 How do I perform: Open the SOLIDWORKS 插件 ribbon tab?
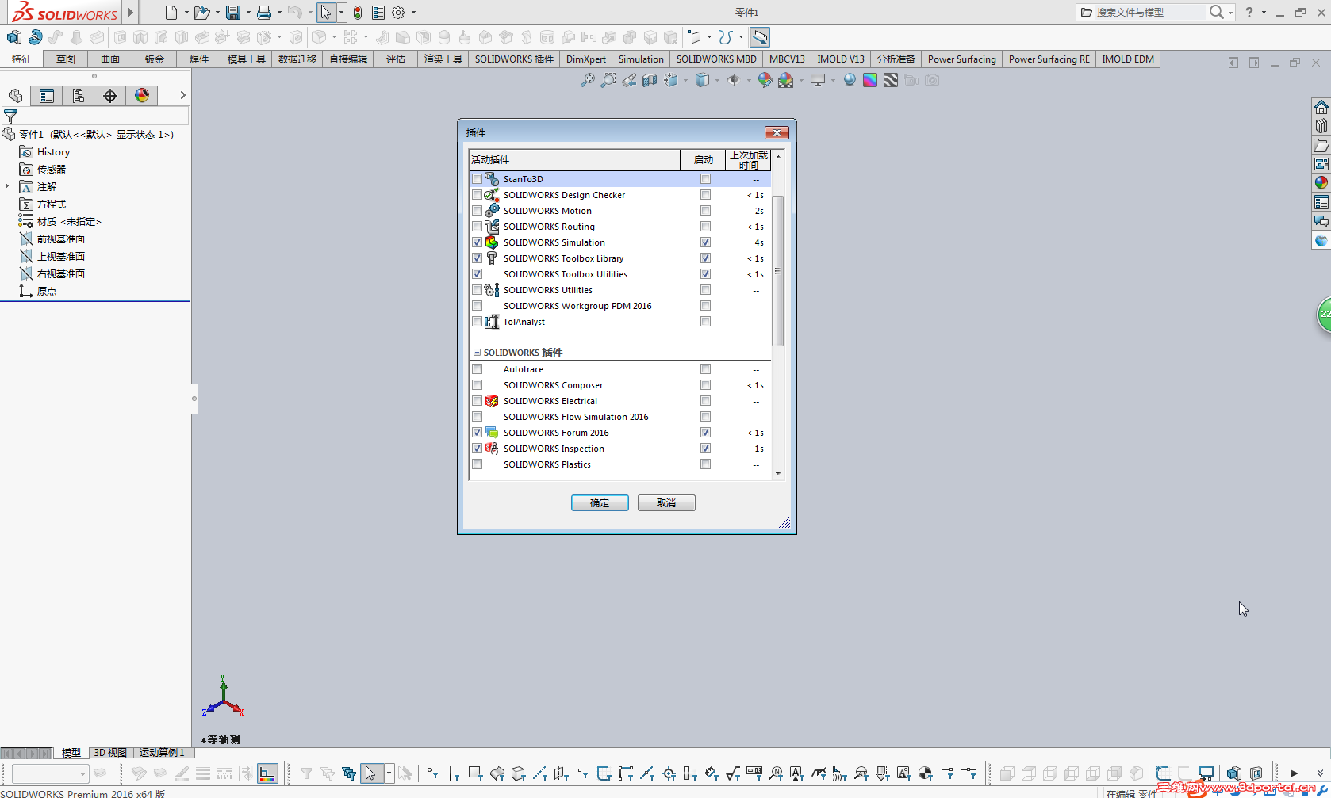(514, 59)
